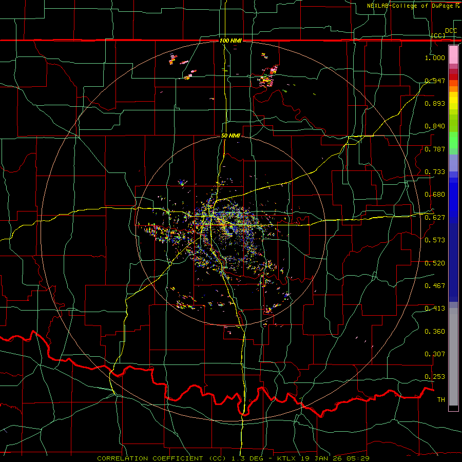The image size is (462, 462).
Task: Click the 0.360 scale value
Action: [435, 332]
